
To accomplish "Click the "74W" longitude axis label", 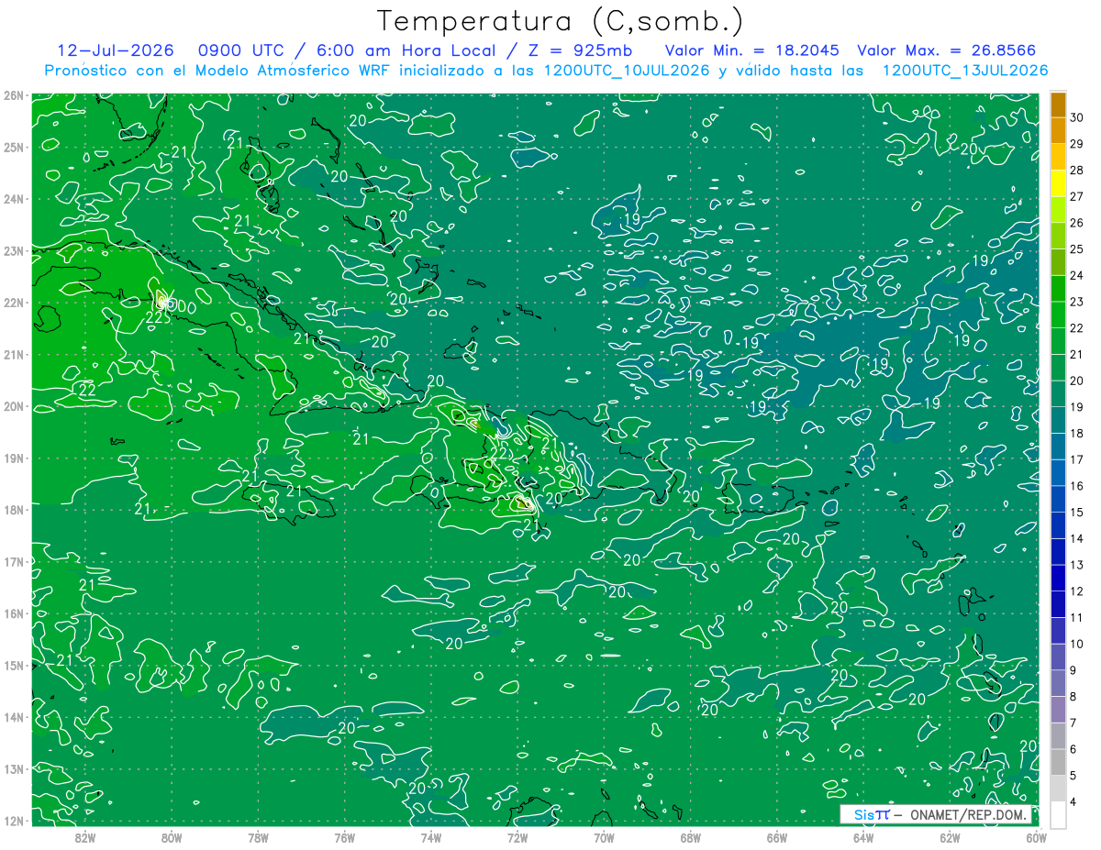I will click(x=430, y=837).
